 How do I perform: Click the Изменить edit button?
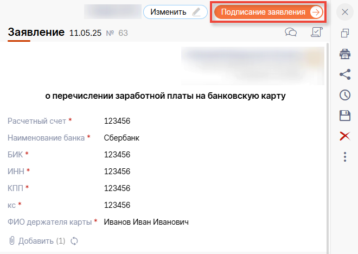click(175, 12)
